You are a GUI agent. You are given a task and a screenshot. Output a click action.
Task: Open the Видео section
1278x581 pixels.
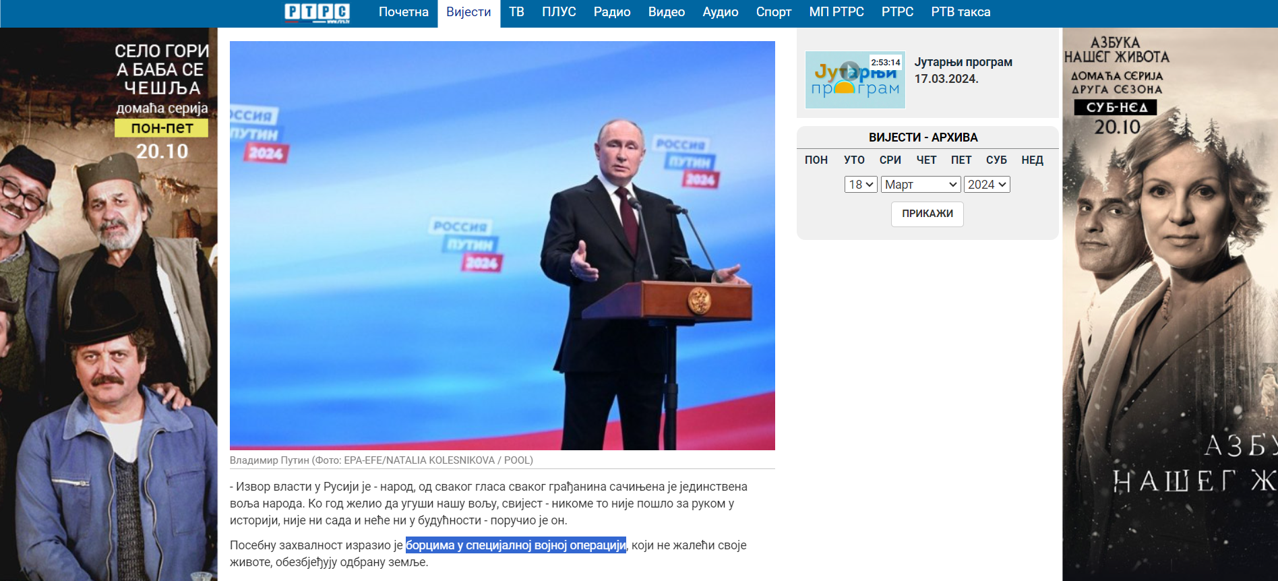point(667,12)
